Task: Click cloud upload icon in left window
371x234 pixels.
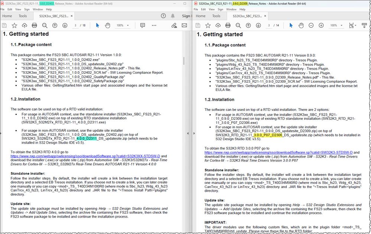Action: 25,25
